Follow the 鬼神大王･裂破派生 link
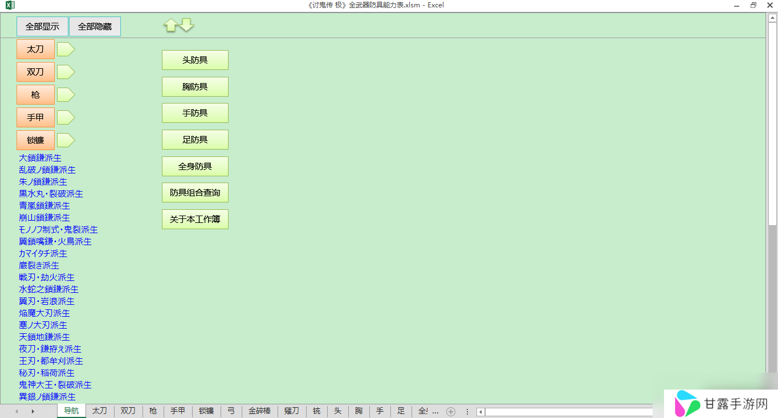The width and height of the screenshot is (778, 418). 55,384
